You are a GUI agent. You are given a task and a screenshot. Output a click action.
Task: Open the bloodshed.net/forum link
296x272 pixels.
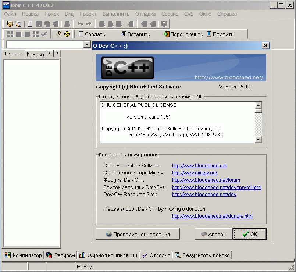(x=206, y=180)
